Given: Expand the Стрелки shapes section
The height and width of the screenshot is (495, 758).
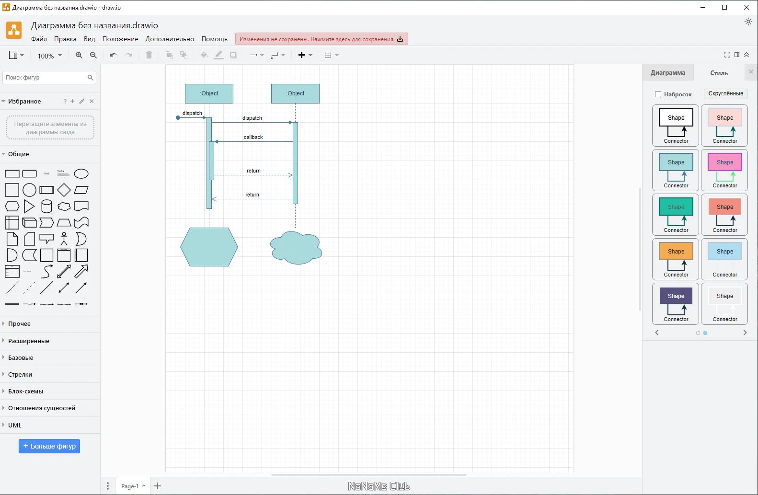Looking at the screenshot, I should tap(50, 374).
